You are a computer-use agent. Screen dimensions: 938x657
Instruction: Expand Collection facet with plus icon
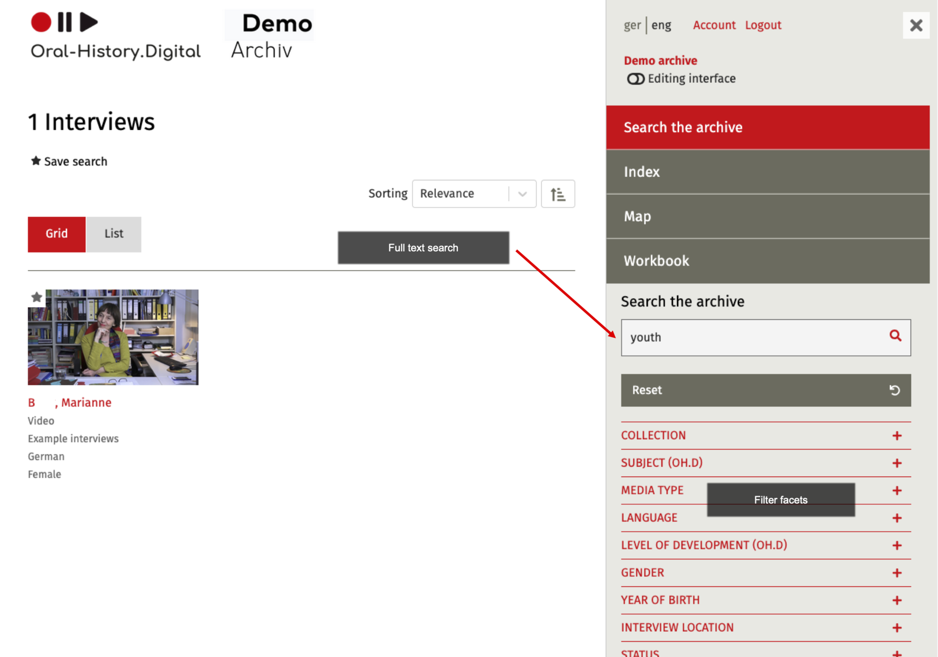click(x=897, y=436)
